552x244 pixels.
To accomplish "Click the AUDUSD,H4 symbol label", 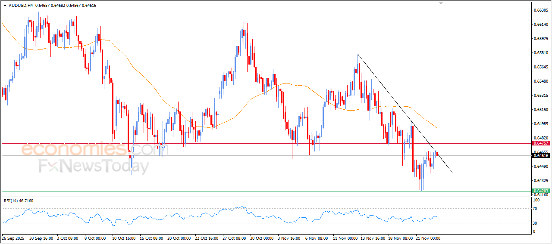I will point(21,6).
